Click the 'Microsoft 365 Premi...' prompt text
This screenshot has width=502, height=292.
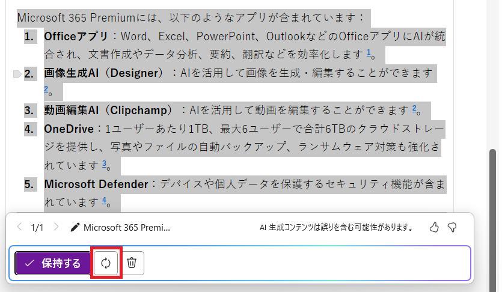[127, 228]
